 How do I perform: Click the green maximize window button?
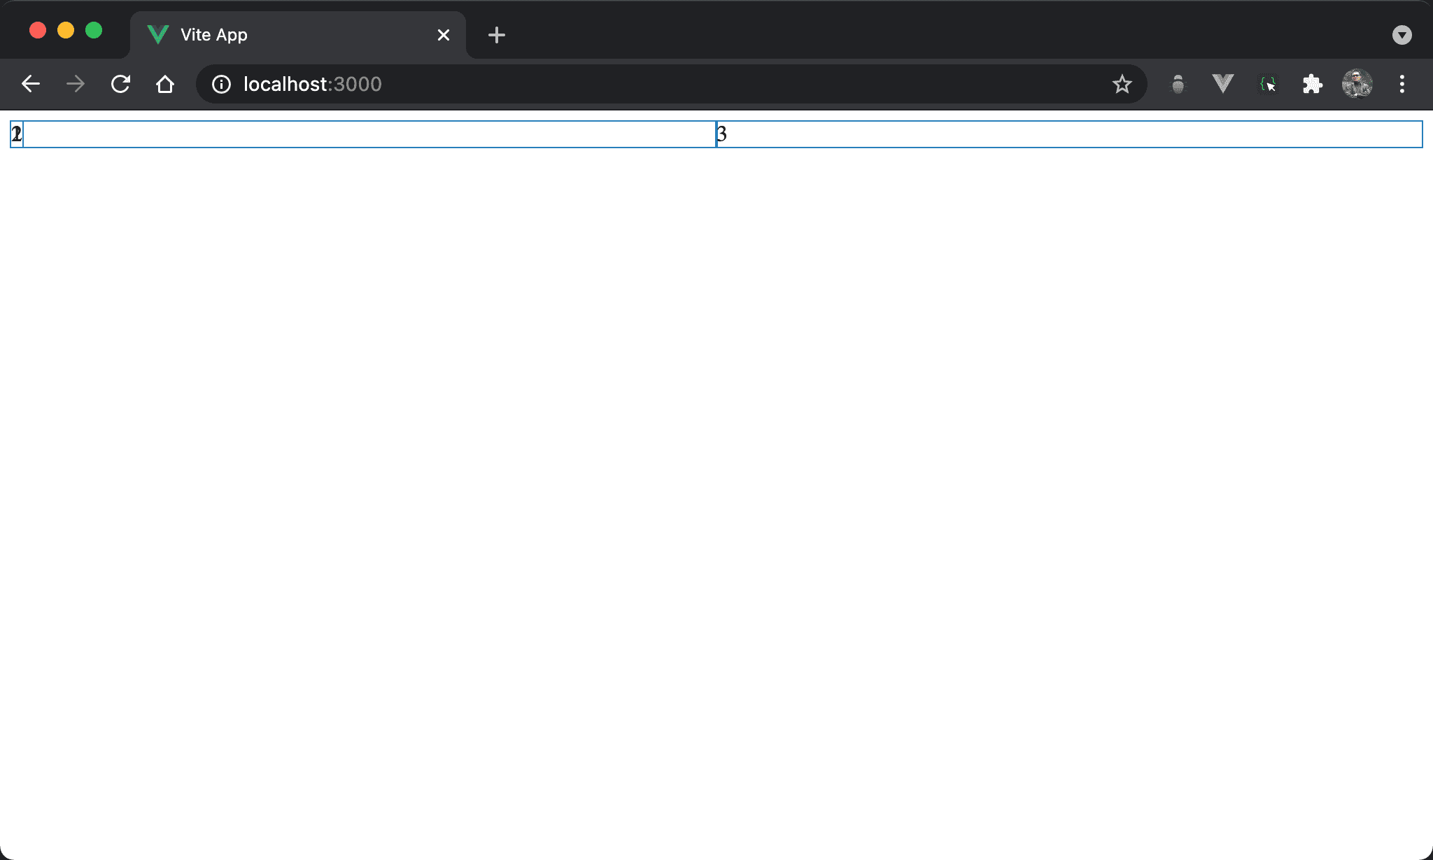94,31
